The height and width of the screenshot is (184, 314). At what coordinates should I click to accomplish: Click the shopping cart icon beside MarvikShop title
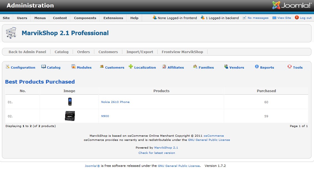(x=11, y=33)
